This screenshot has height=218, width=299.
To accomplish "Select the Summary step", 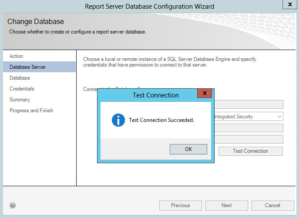I will coord(39,100).
